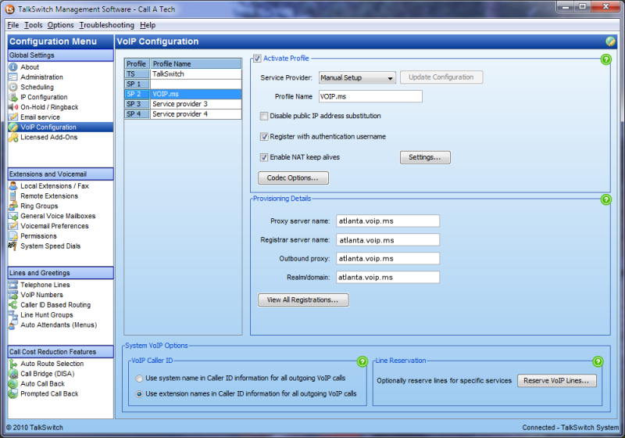Select the empty SP 1 profile row
The width and height of the screenshot is (625, 438).
tap(183, 84)
